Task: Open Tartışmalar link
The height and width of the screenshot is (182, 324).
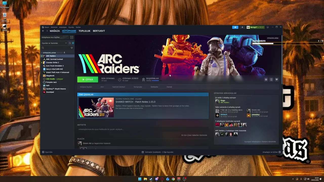Action: pos(138,87)
